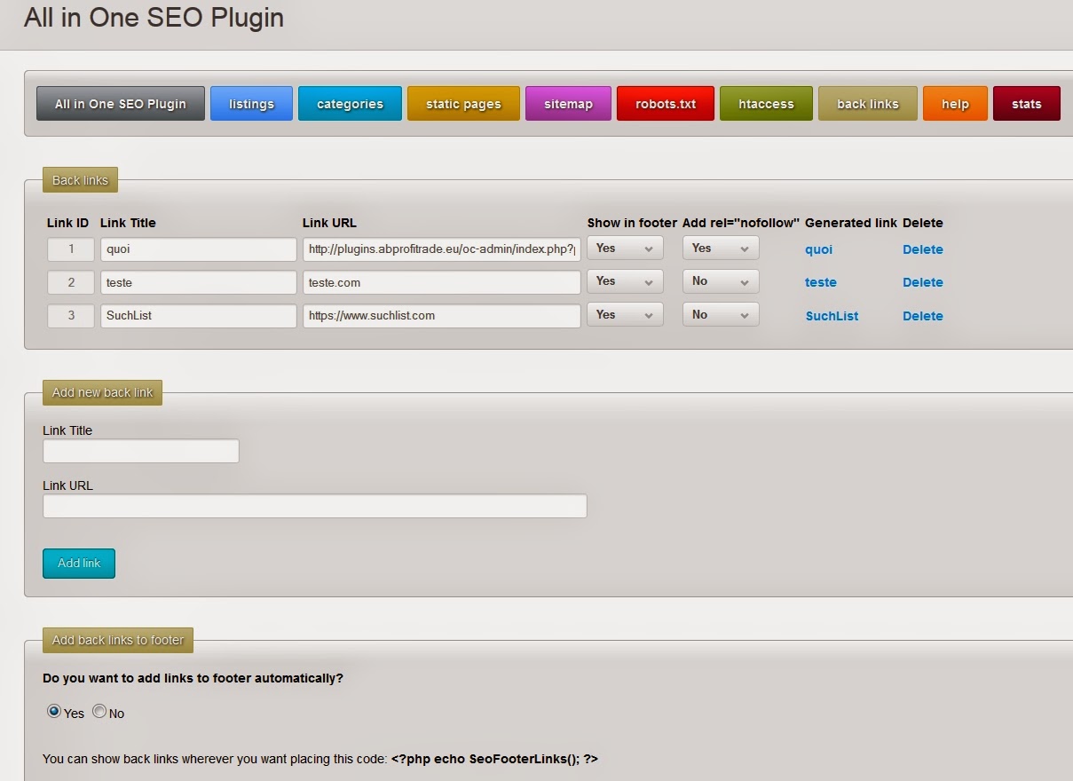Focus the new Link Title input
1073x781 pixels.
click(x=141, y=451)
